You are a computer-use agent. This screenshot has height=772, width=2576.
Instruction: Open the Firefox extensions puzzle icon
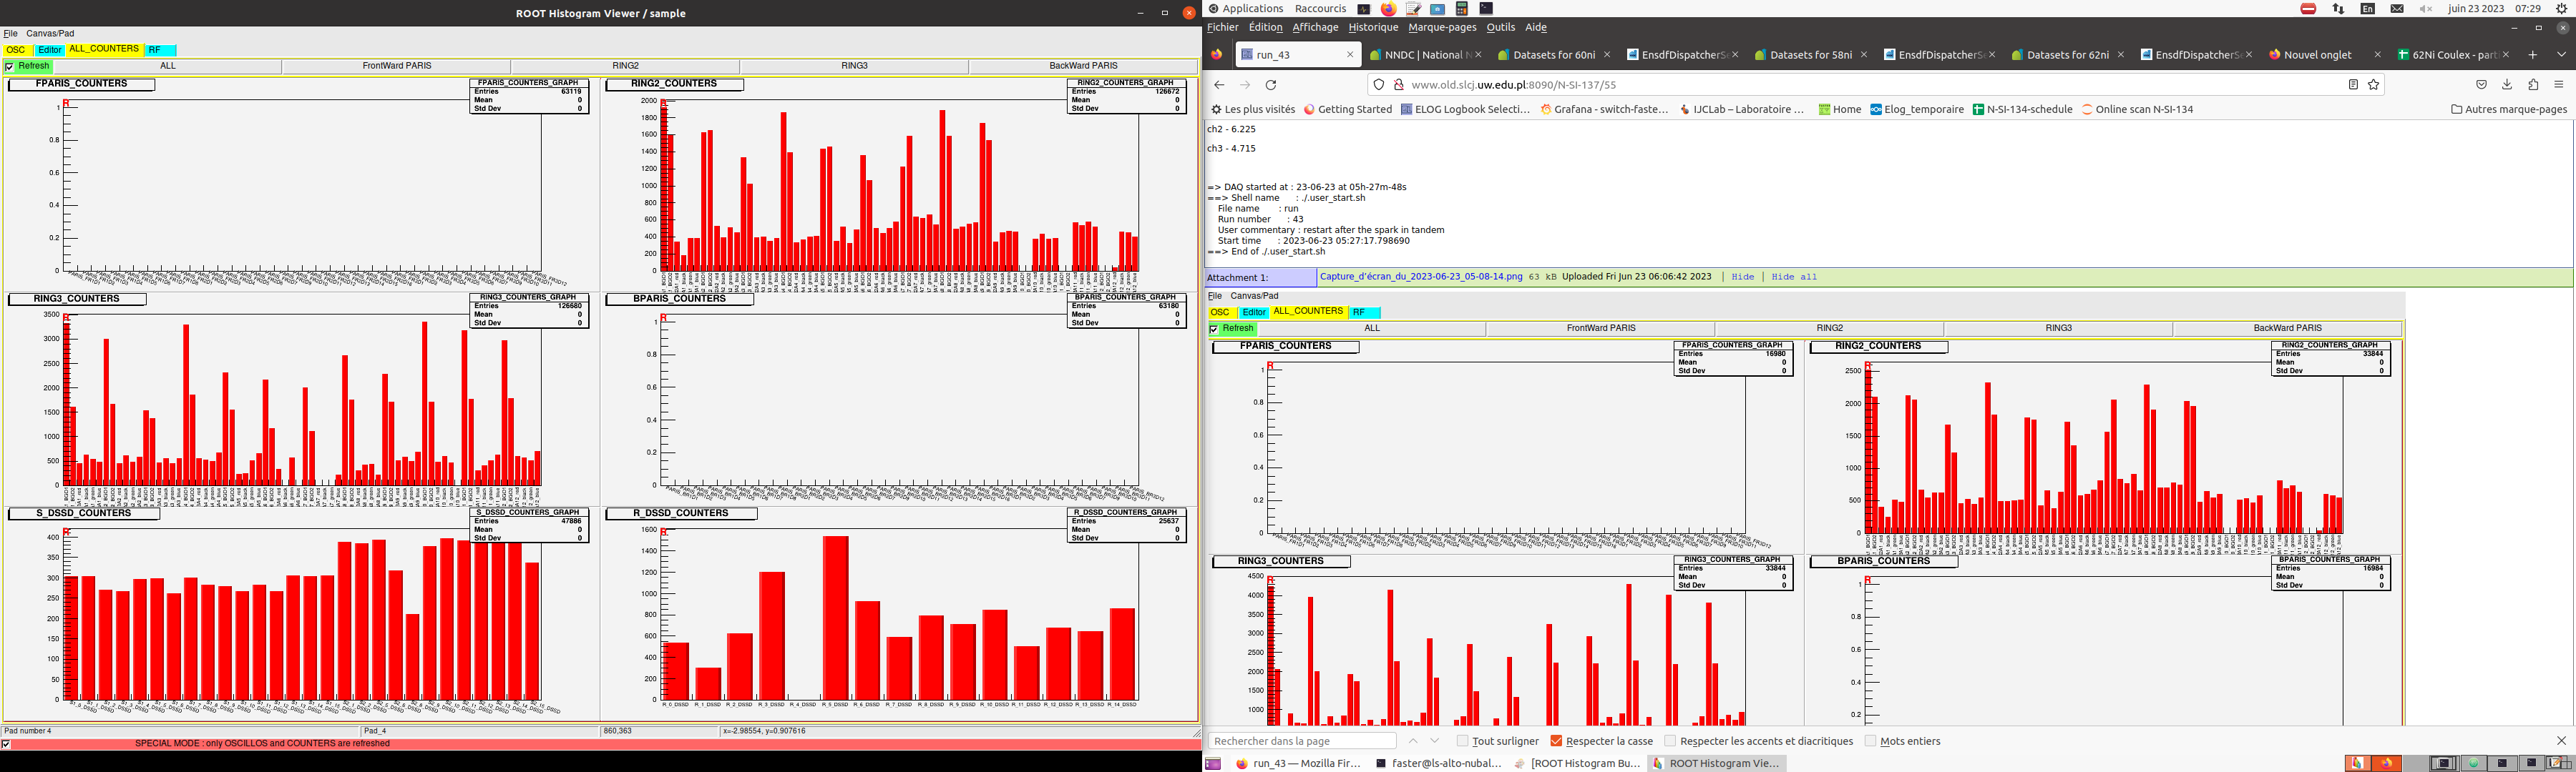pyautogui.click(x=2533, y=85)
